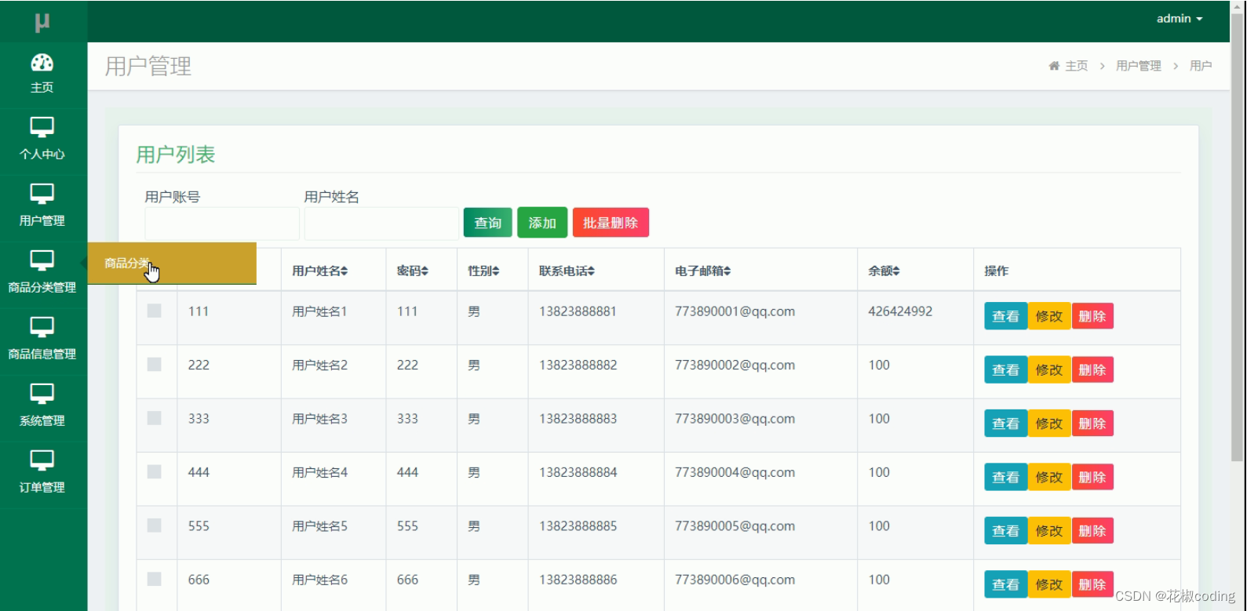This screenshot has height=611, width=1247.
Task: Click the 用户管理 breadcrumb link
Action: (1139, 66)
